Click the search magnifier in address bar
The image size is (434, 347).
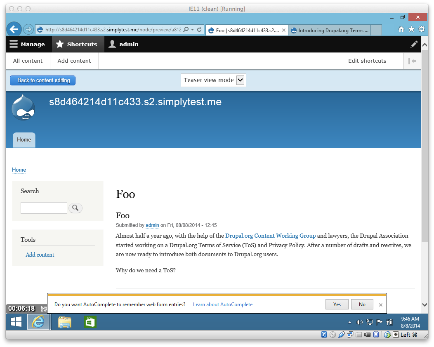pyautogui.click(x=186, y=29)
